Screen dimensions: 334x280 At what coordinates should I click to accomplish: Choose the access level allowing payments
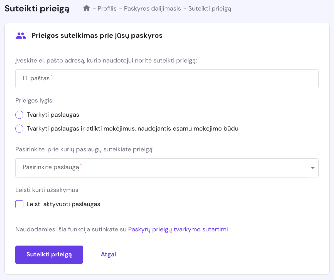pos(19,129)
